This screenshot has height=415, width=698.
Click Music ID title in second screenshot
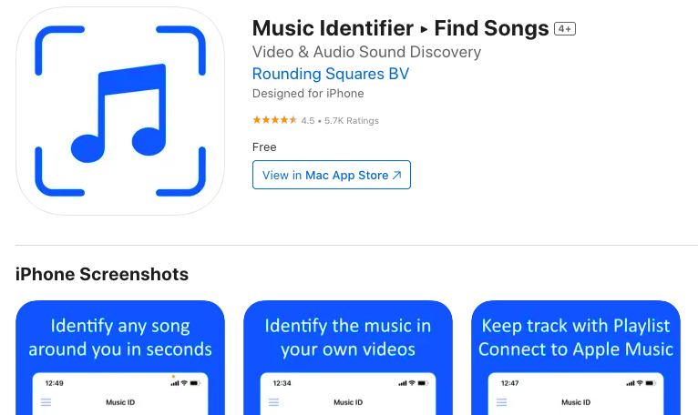pos(348,402)
